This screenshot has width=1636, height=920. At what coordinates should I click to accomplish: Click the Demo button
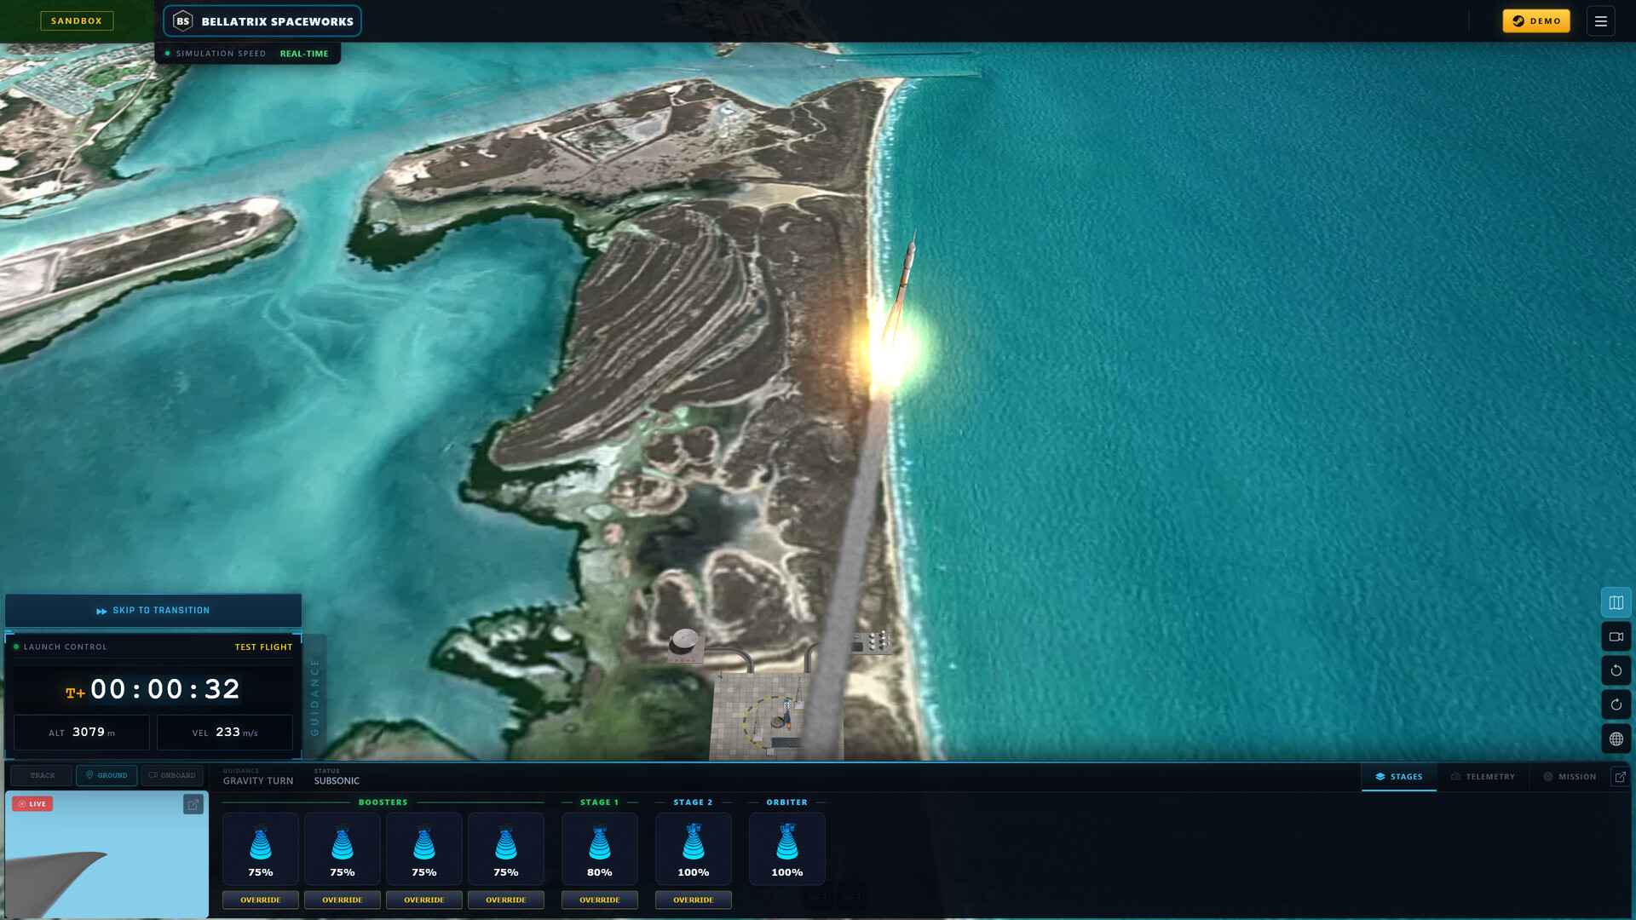1536,21
